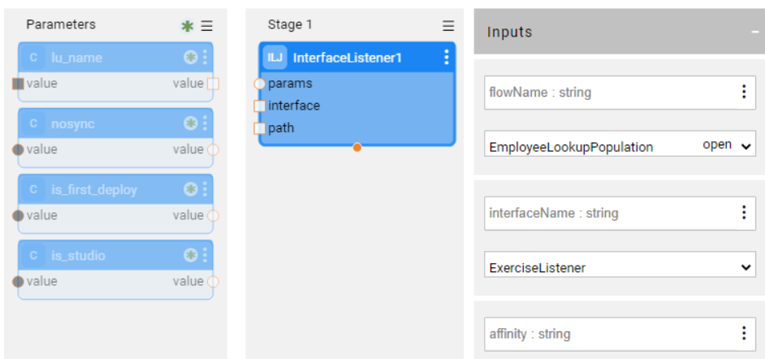Click the interface input port square
Image resolution: width=765 pixels, height=359 pixels.
(x=260, y=106)
